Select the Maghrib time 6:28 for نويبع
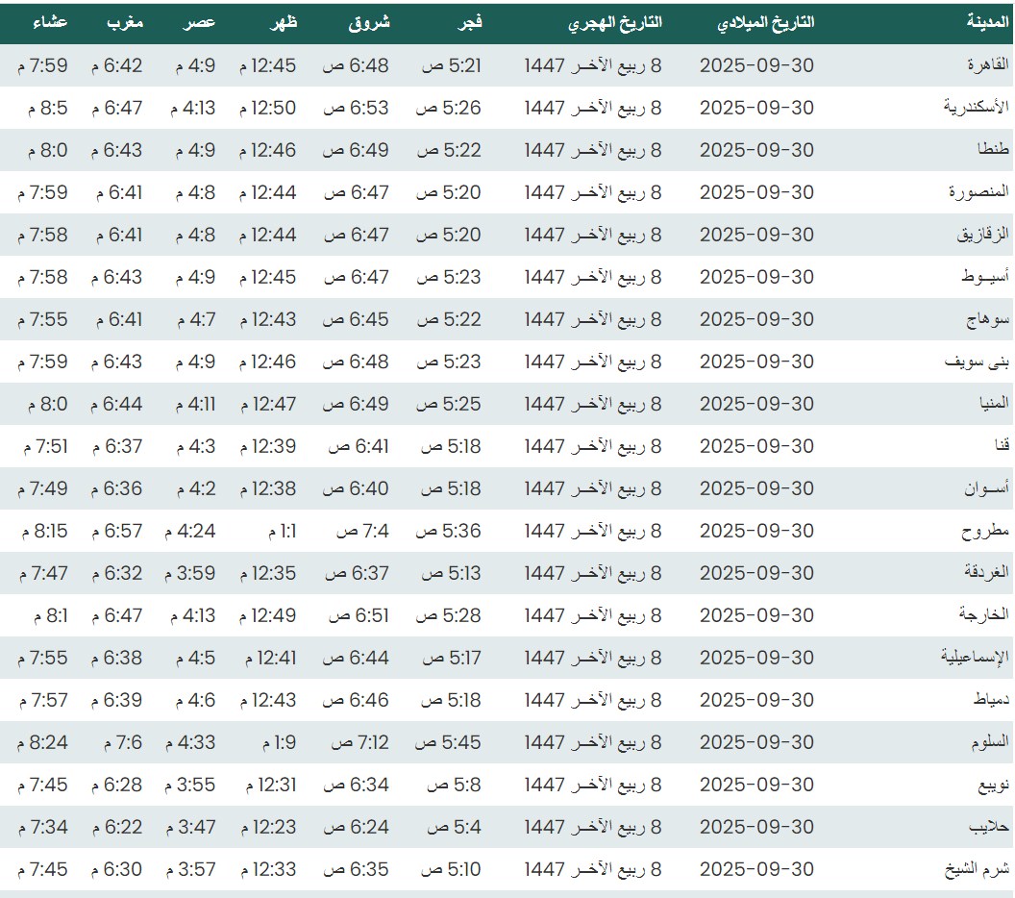The image size is (1015, 898). pos(117,785)
